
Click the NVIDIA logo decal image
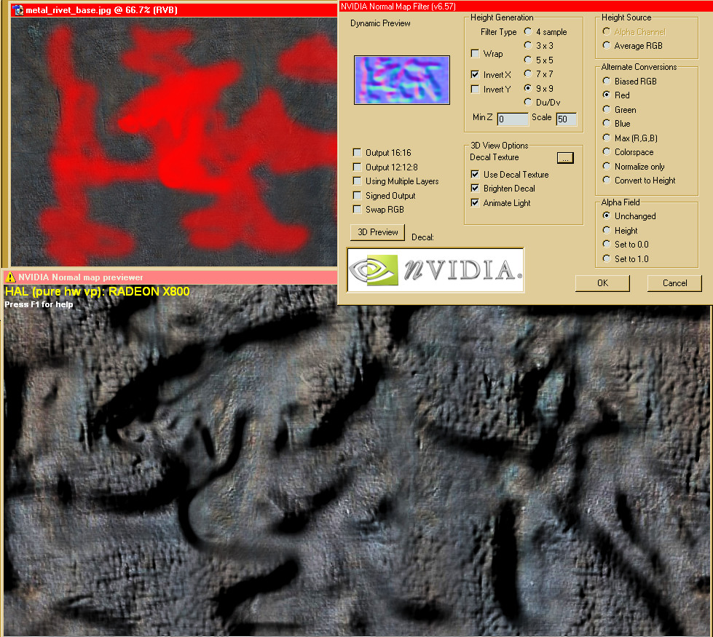click(x=436, y=270)
